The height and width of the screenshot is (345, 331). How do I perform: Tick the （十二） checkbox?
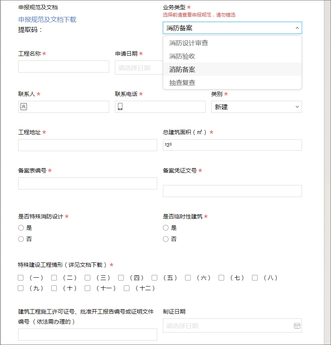(127, 288)
